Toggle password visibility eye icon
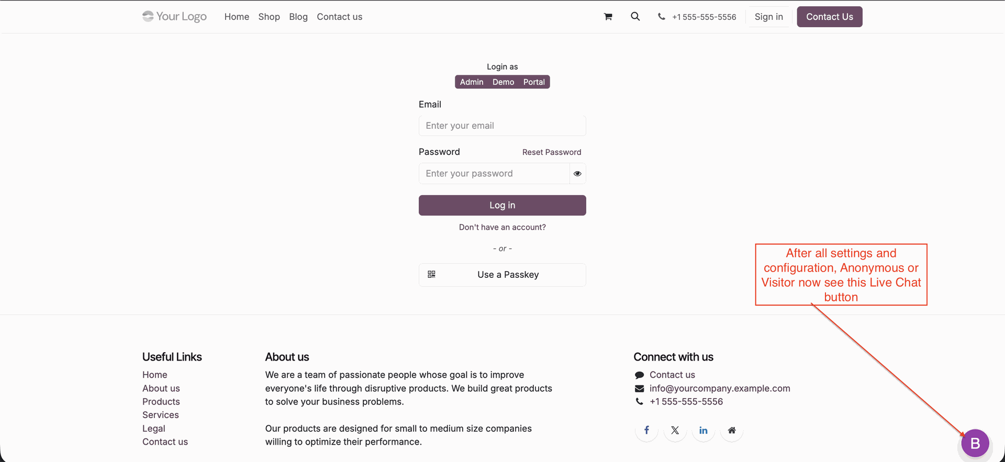1005x462 pixels. tap(577, 174)
